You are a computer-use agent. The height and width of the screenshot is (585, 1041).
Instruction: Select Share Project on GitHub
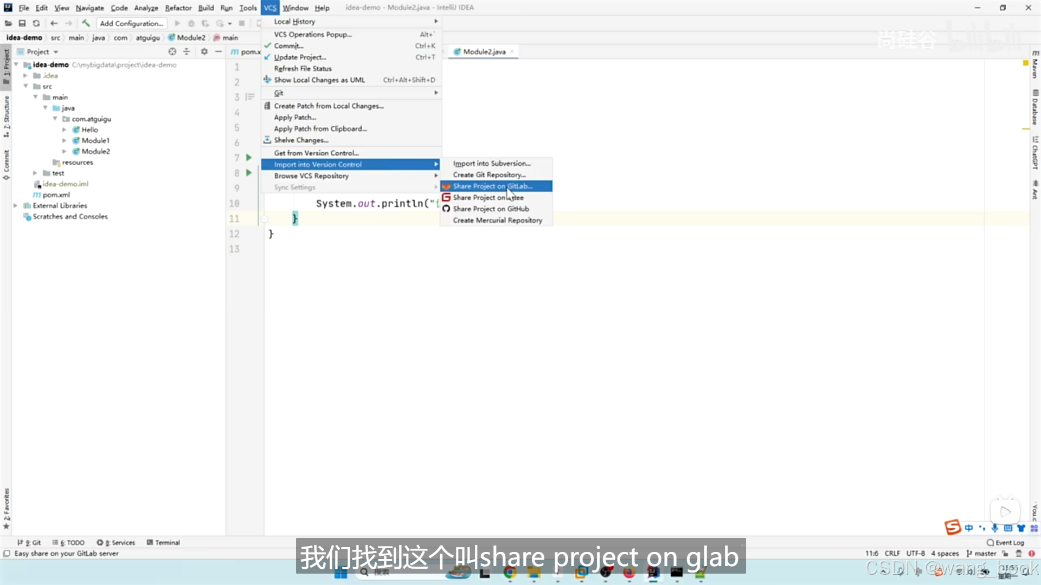pos(496,209)
